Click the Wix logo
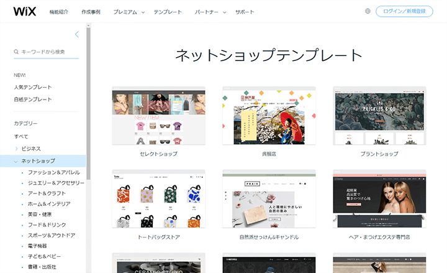This screenshot has height=273, width=447. point(24,11)
